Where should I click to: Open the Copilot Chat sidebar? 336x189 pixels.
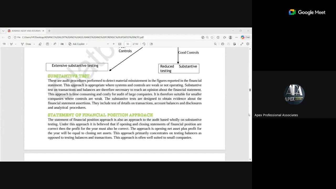[x=245, y=37]
